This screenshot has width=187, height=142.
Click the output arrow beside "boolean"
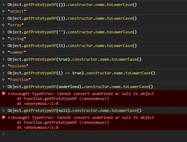[3, 66]
